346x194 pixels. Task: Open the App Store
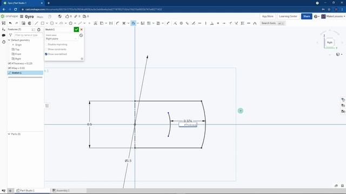click(268, 17)
